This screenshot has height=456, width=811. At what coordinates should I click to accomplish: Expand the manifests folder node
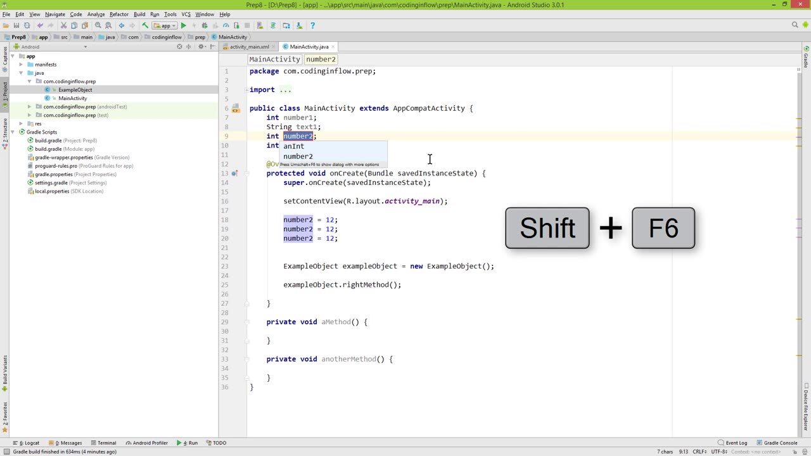[21, 65]
